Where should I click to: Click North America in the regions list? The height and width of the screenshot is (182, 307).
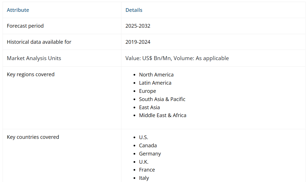(156, 75)
